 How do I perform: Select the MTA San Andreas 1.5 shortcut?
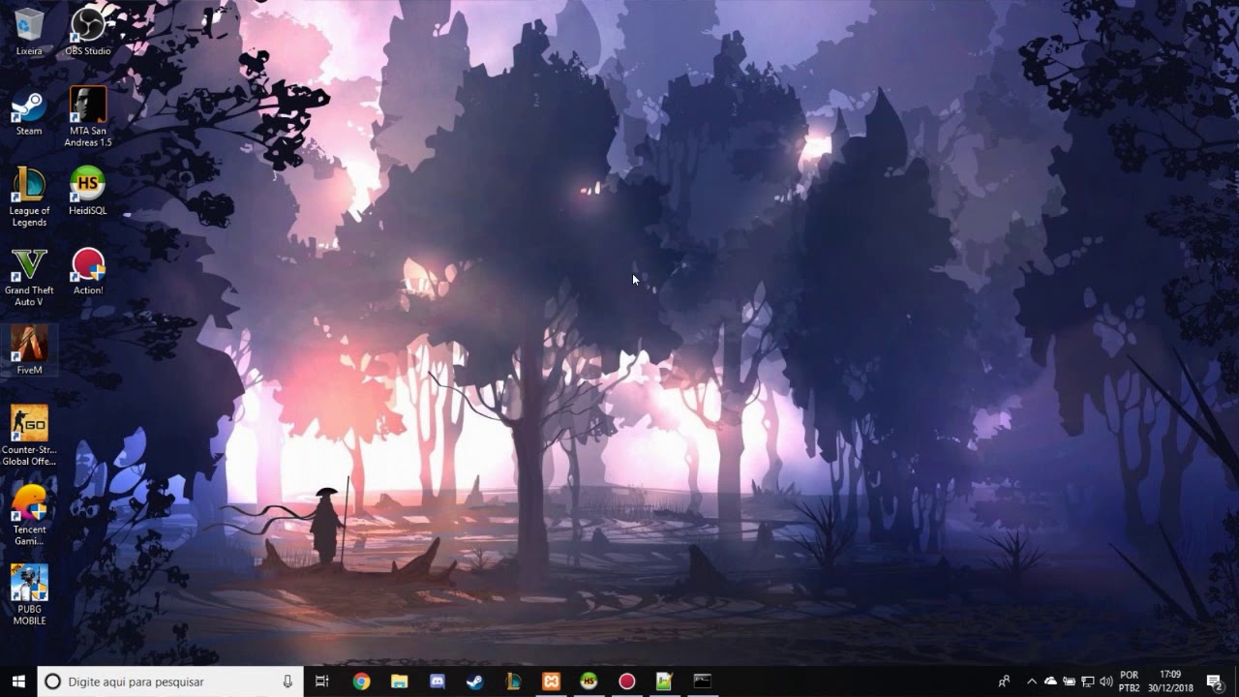[x=88, y=116]
